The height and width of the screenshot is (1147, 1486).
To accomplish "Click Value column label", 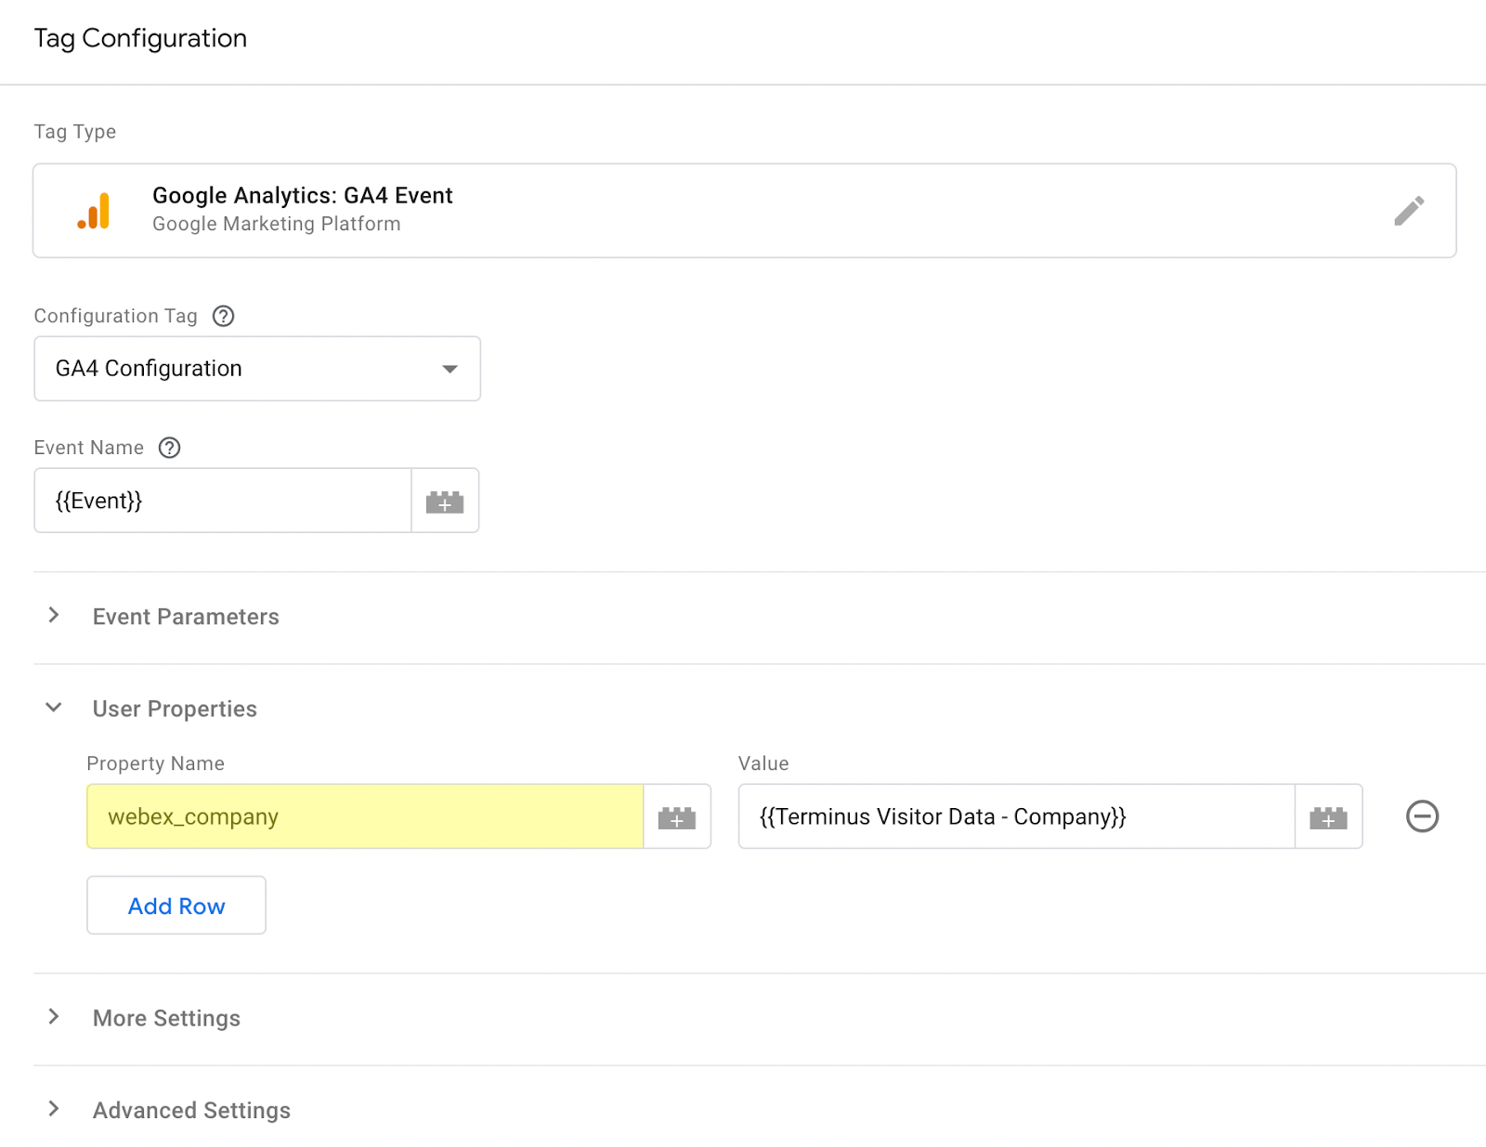I will coord(763,763).
